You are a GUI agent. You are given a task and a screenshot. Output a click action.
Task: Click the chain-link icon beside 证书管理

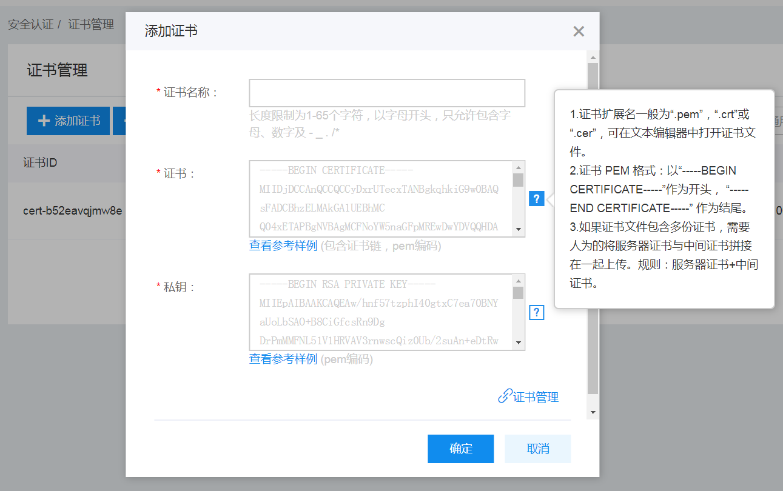pos(505,397)
